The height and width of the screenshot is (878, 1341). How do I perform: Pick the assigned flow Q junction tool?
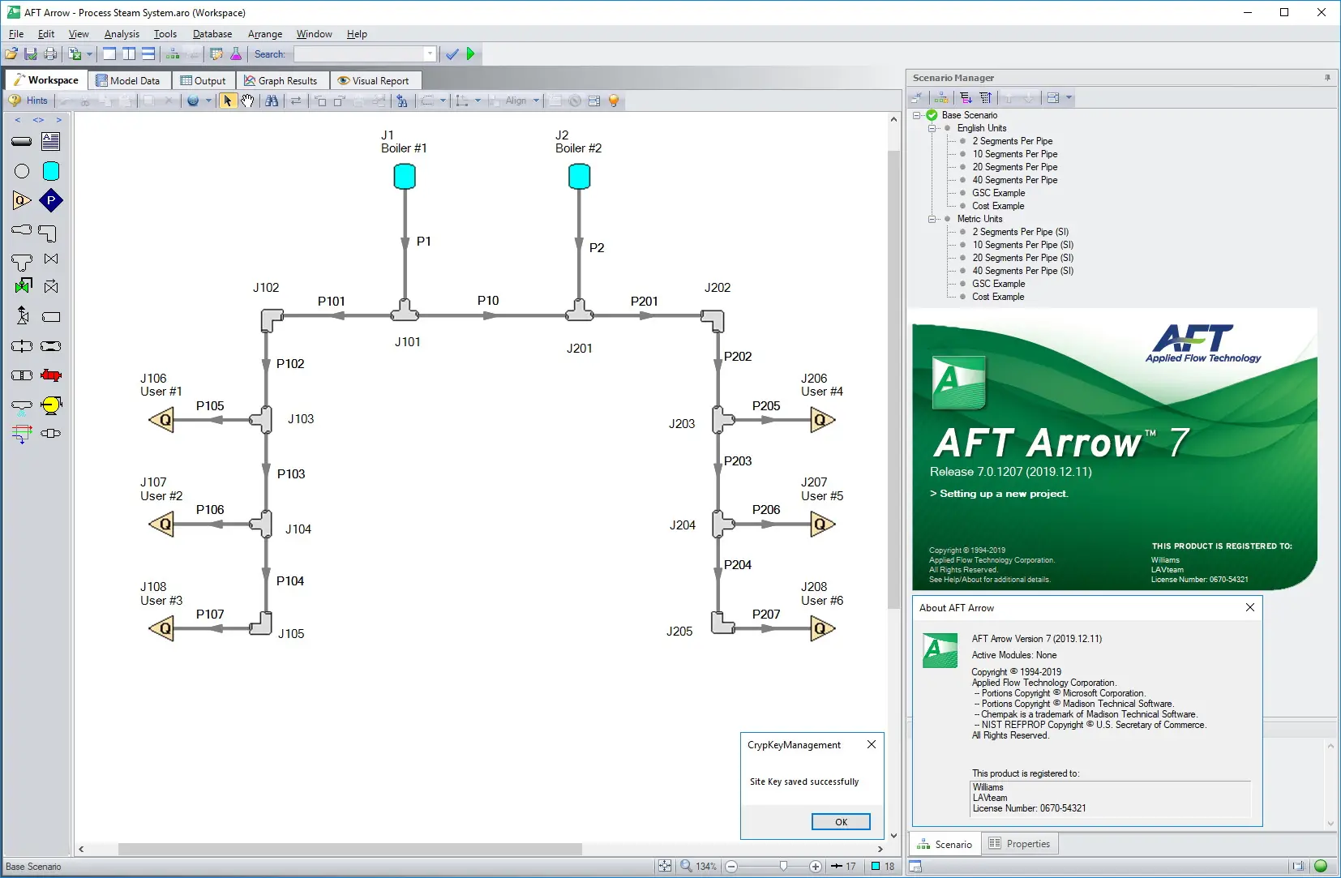[22, 200]
